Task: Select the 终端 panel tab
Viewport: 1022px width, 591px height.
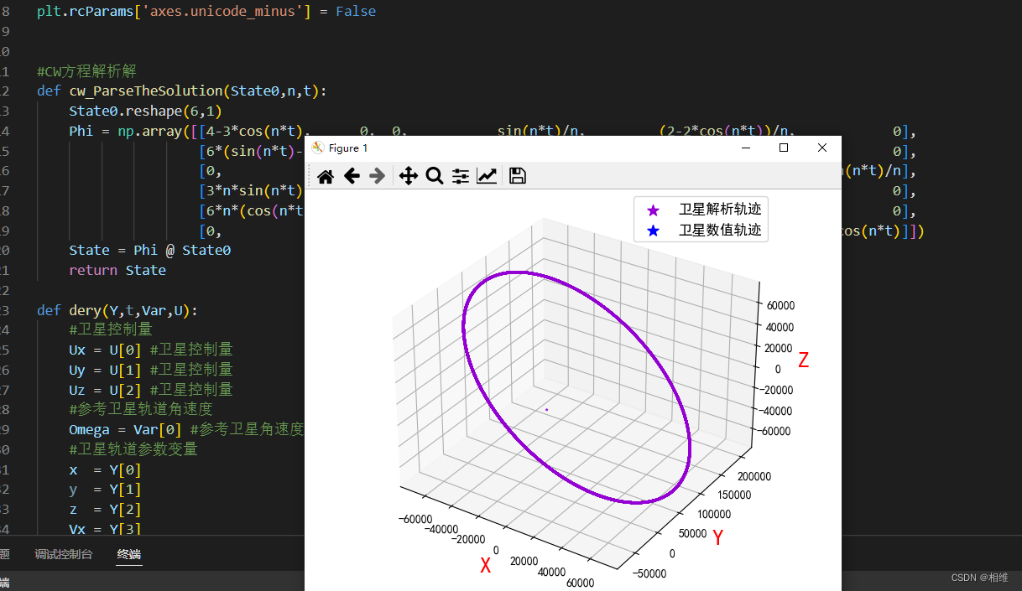Action: [128, 554]
